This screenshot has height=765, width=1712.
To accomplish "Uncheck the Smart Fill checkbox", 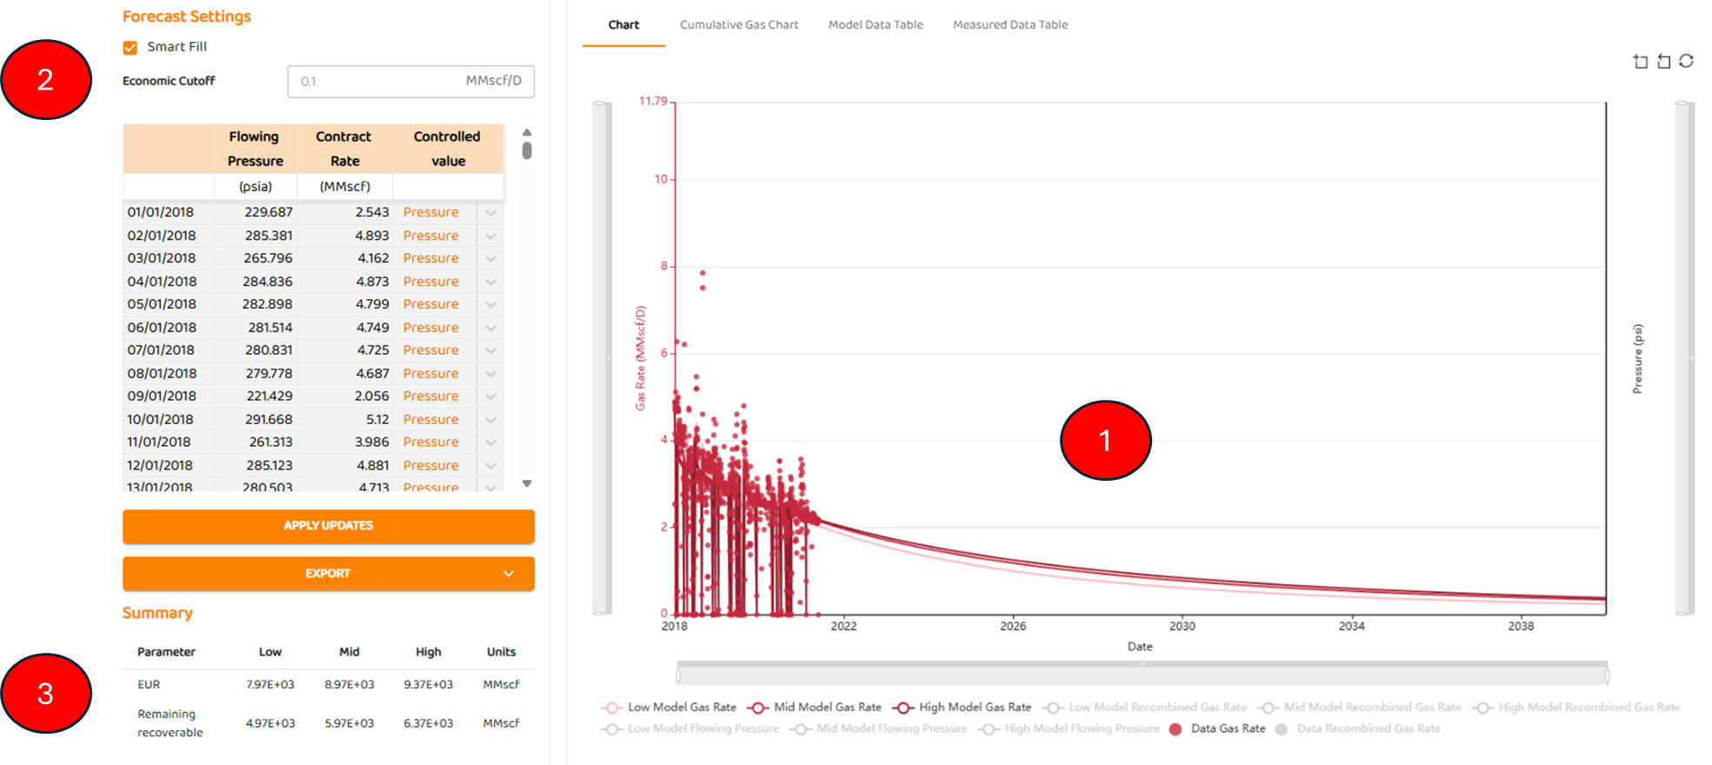I will tap(130, 48).
